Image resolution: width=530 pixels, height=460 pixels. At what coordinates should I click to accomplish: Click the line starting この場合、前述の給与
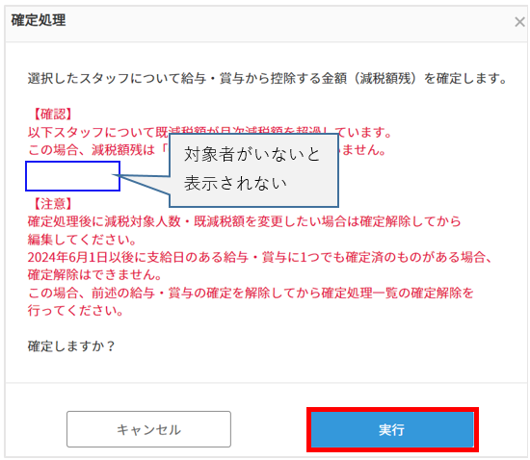tap(251, 293)
